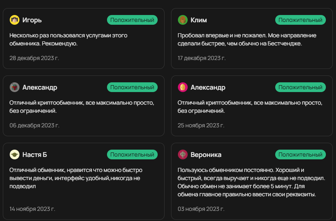Click the date 14 ноября 2023 г.

point(32,209)
